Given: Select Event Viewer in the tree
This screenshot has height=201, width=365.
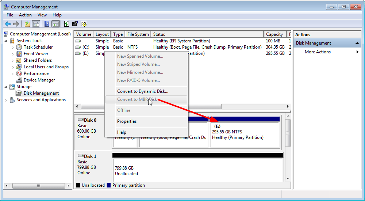Looking at the screenshot, I should pos(36,54).
